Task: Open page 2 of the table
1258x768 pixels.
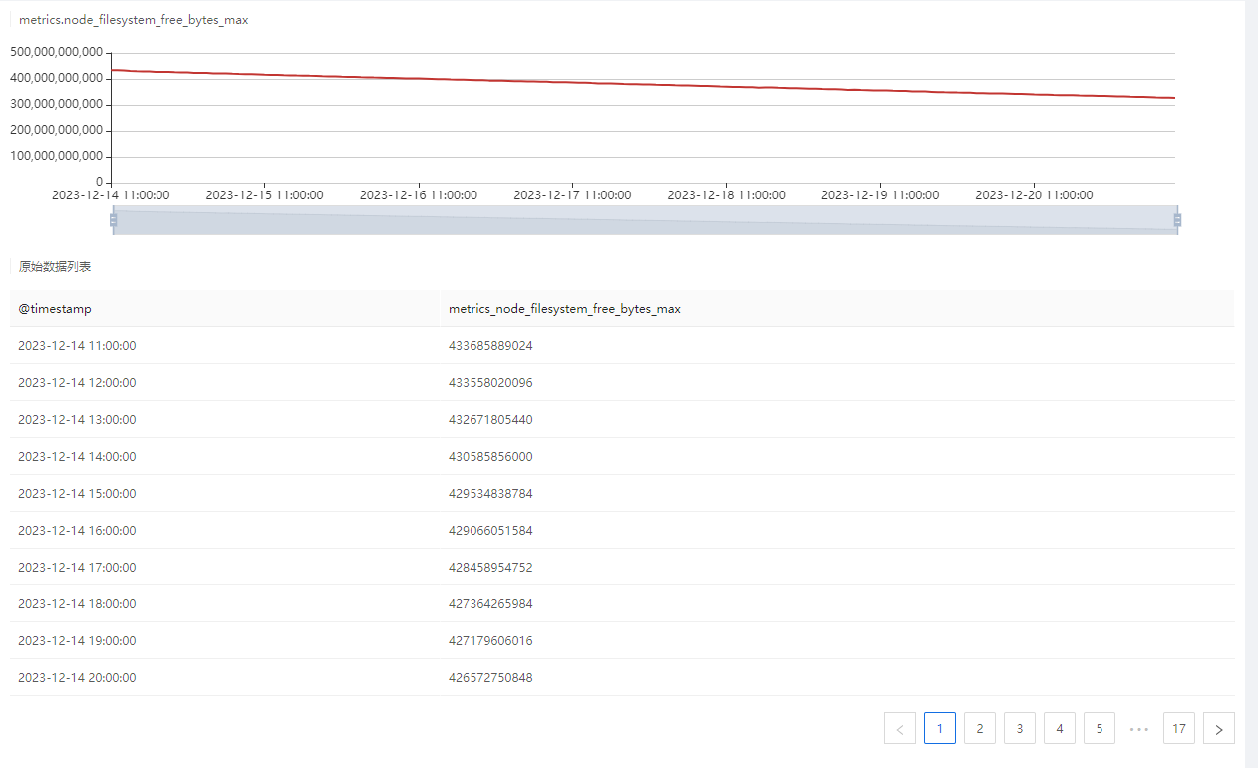Action: [x=979, y=728]
